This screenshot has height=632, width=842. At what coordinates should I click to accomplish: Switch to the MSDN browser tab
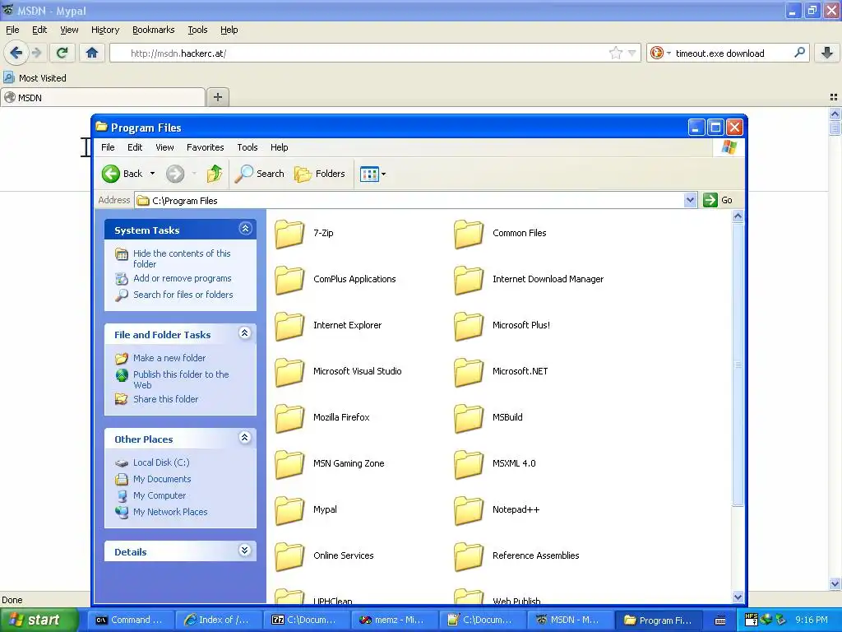coord(103,98)
